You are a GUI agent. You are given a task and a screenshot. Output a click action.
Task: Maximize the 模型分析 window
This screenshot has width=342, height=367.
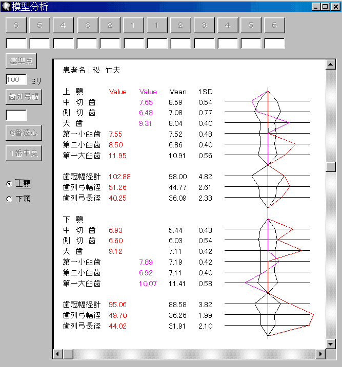[325, 7]
